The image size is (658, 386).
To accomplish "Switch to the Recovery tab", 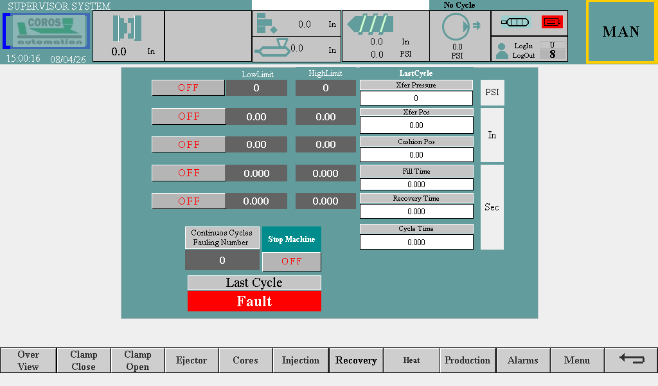I will (x=356, y=360).
